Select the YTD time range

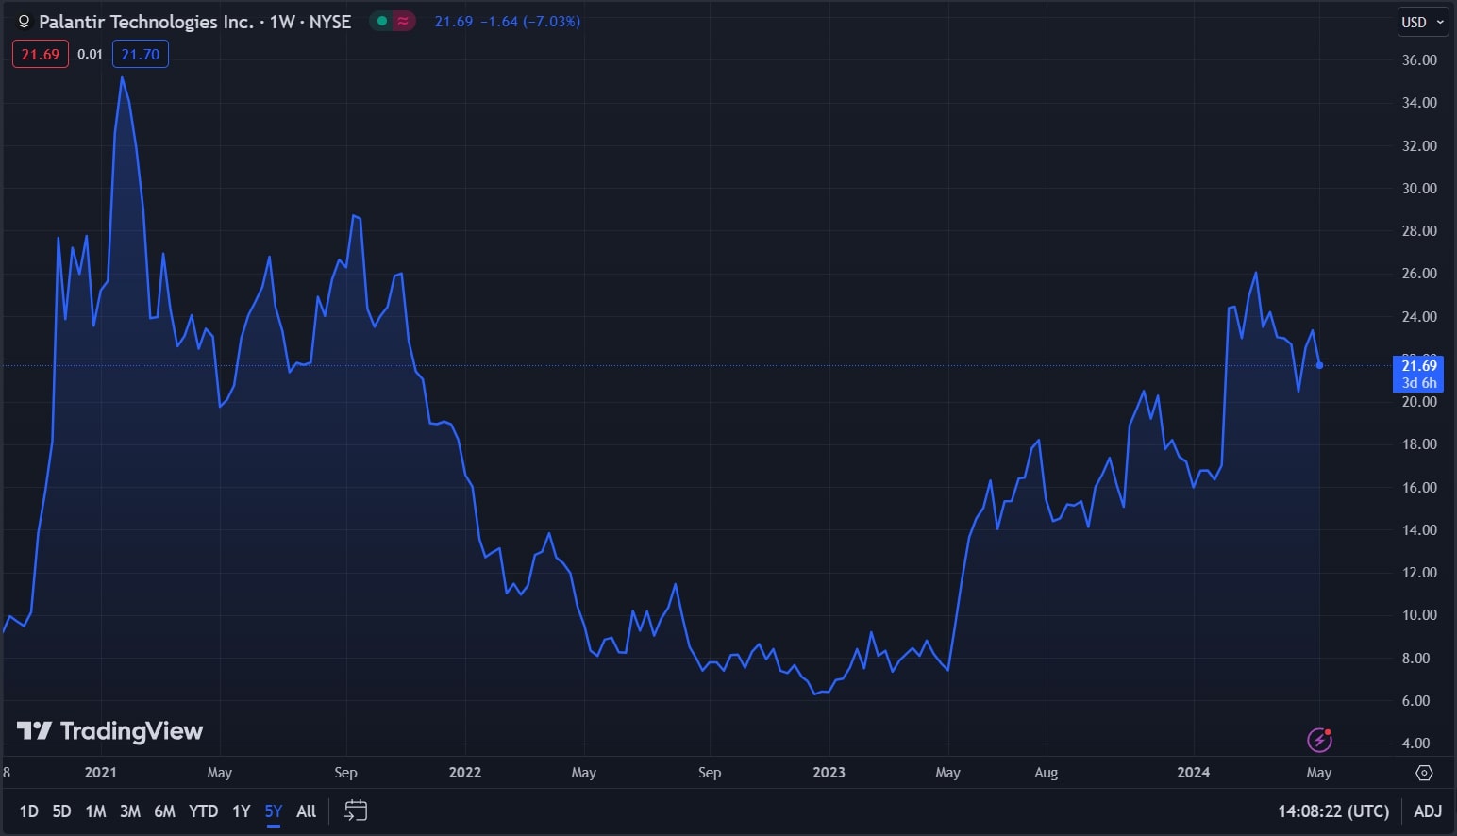[x=203, y=811]
